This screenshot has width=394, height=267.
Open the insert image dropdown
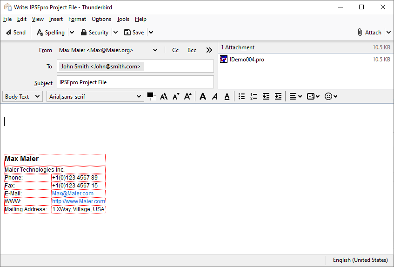pos(313,96)
